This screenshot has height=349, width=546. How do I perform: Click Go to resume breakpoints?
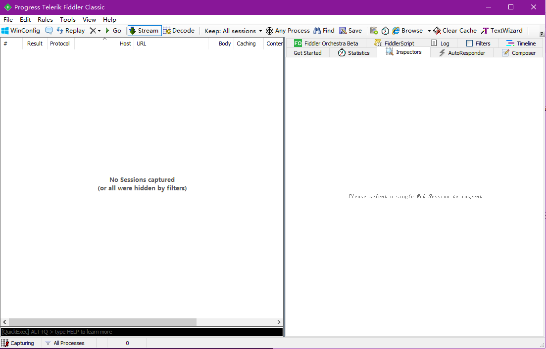point(113,31)
